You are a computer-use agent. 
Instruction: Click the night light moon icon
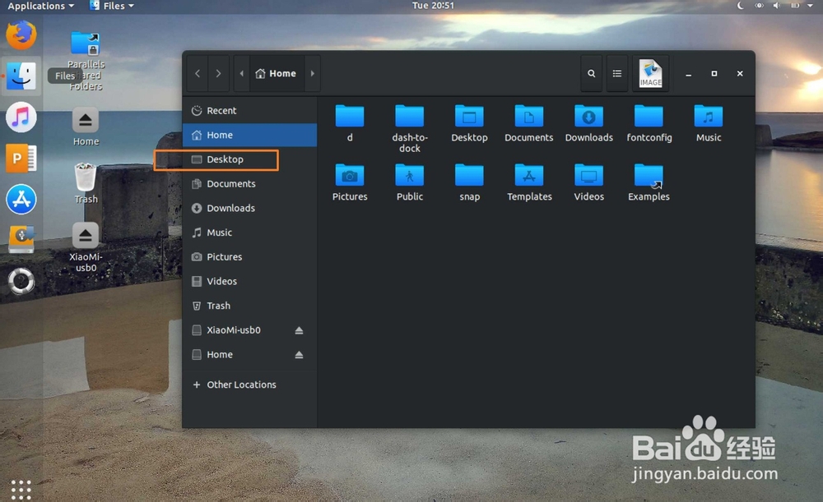tap(740, 6)
